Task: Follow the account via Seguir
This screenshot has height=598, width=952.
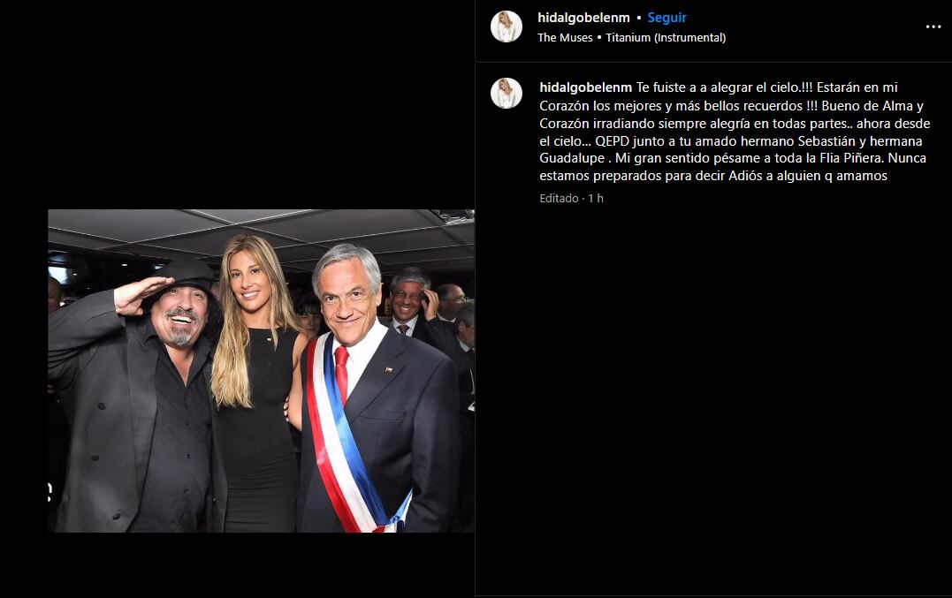Action: click(x=666, y=18)
